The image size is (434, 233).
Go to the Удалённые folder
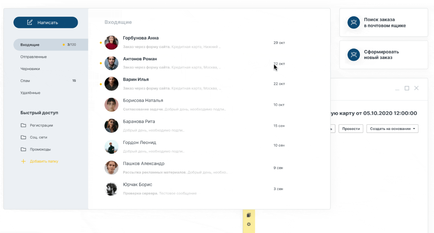(30, 93)
